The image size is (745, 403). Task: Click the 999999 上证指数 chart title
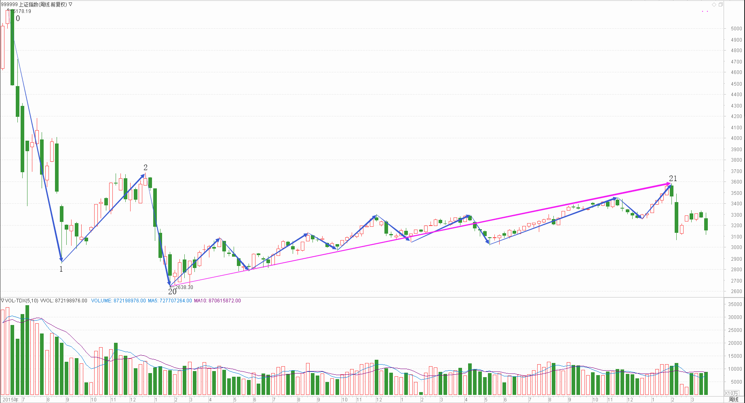tap(34, 4)
